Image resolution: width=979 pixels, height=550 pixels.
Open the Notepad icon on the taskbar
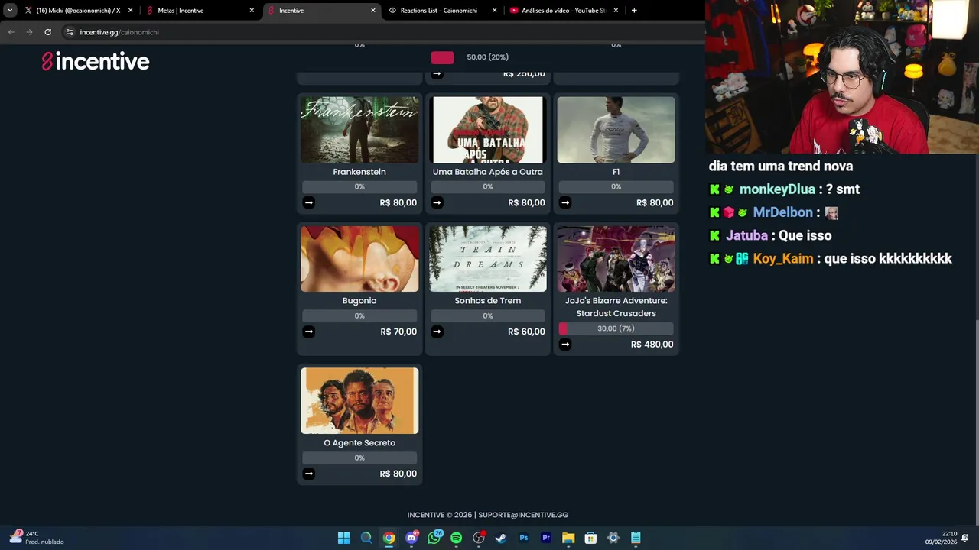[636, 538]
